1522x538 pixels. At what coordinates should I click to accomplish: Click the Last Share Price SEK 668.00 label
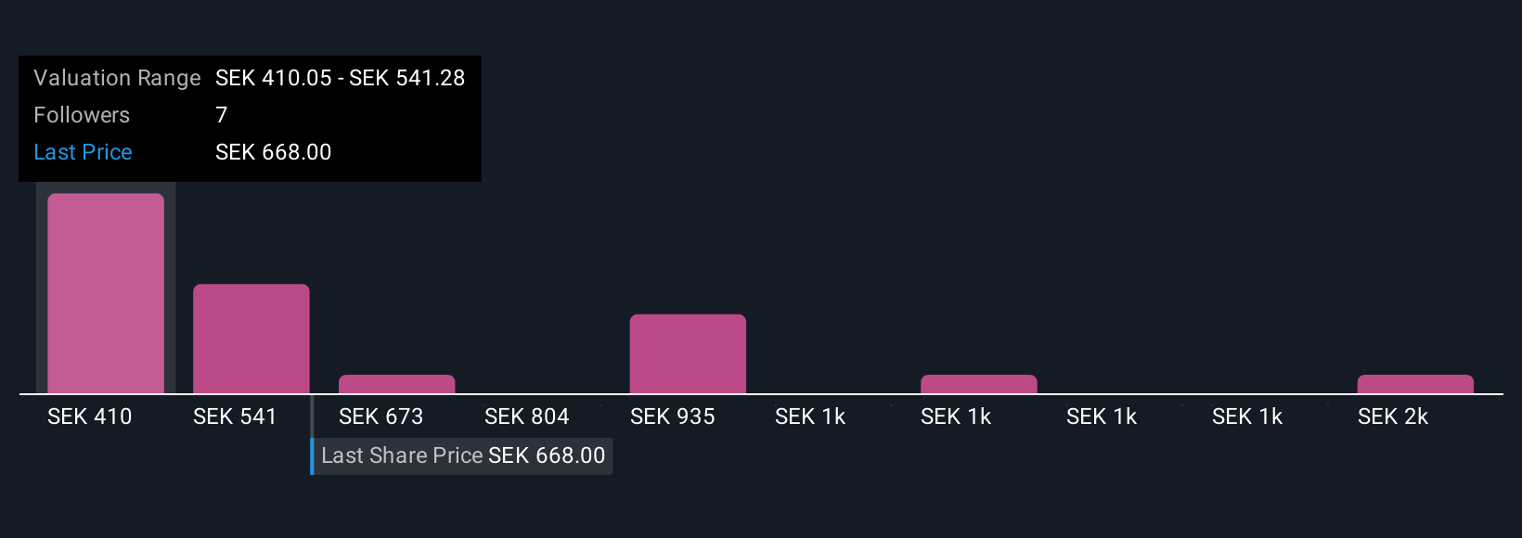(463, 455)
